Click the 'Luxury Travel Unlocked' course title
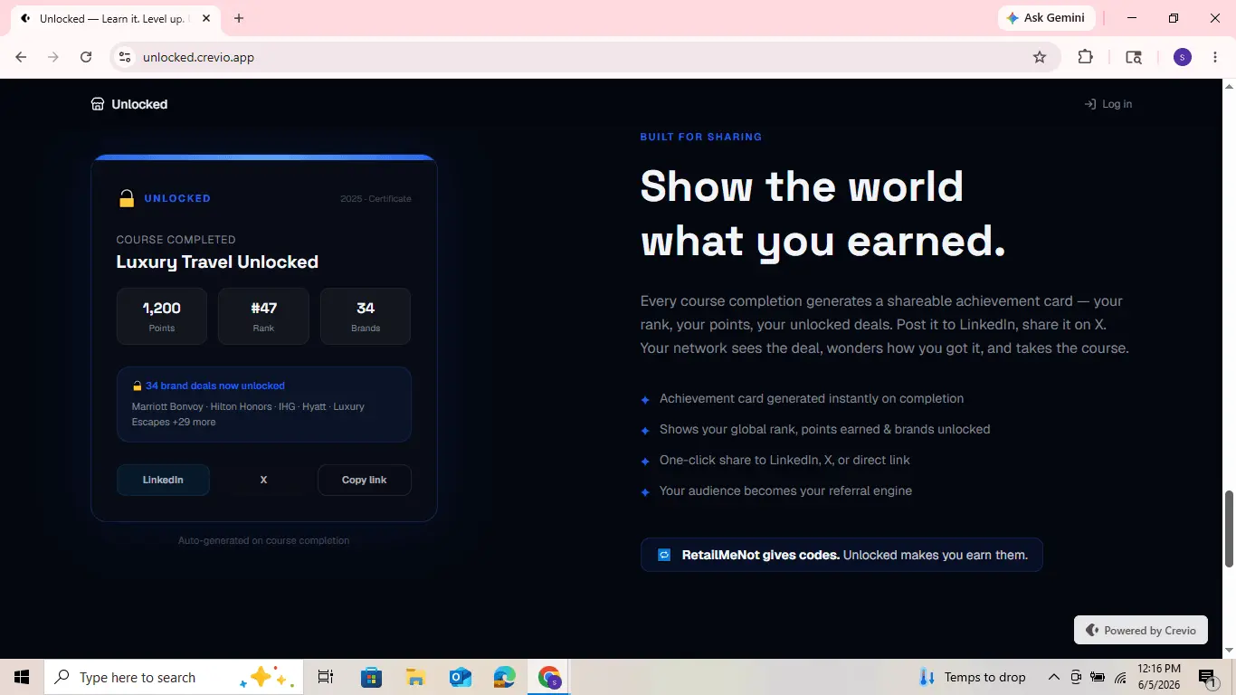Viewport: 1236px width, 695px height. [x=217, y=262]
